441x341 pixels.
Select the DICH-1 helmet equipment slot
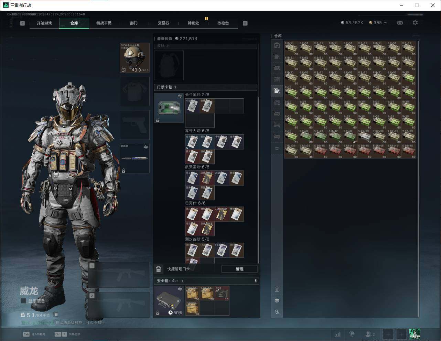pos(135,58)
